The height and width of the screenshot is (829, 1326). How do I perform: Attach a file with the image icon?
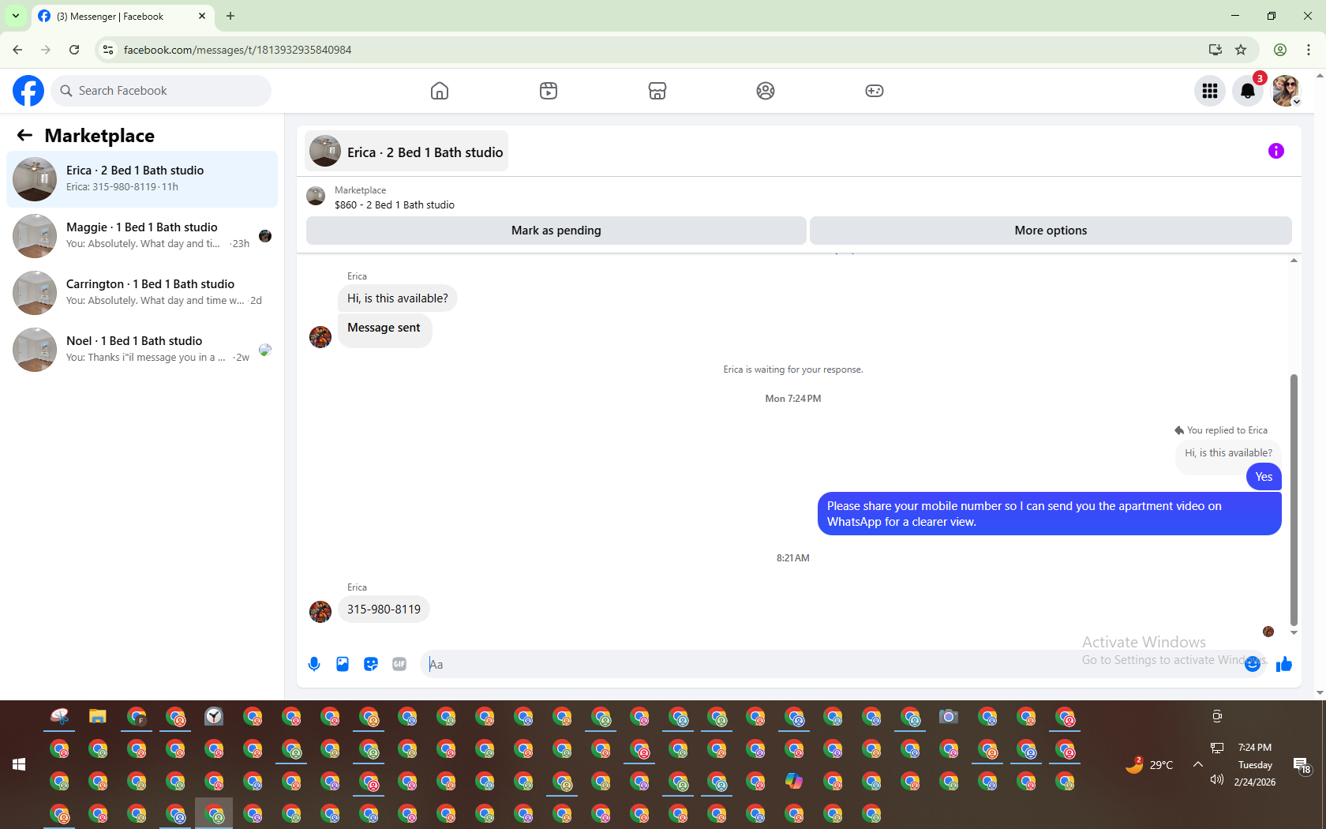343,664
